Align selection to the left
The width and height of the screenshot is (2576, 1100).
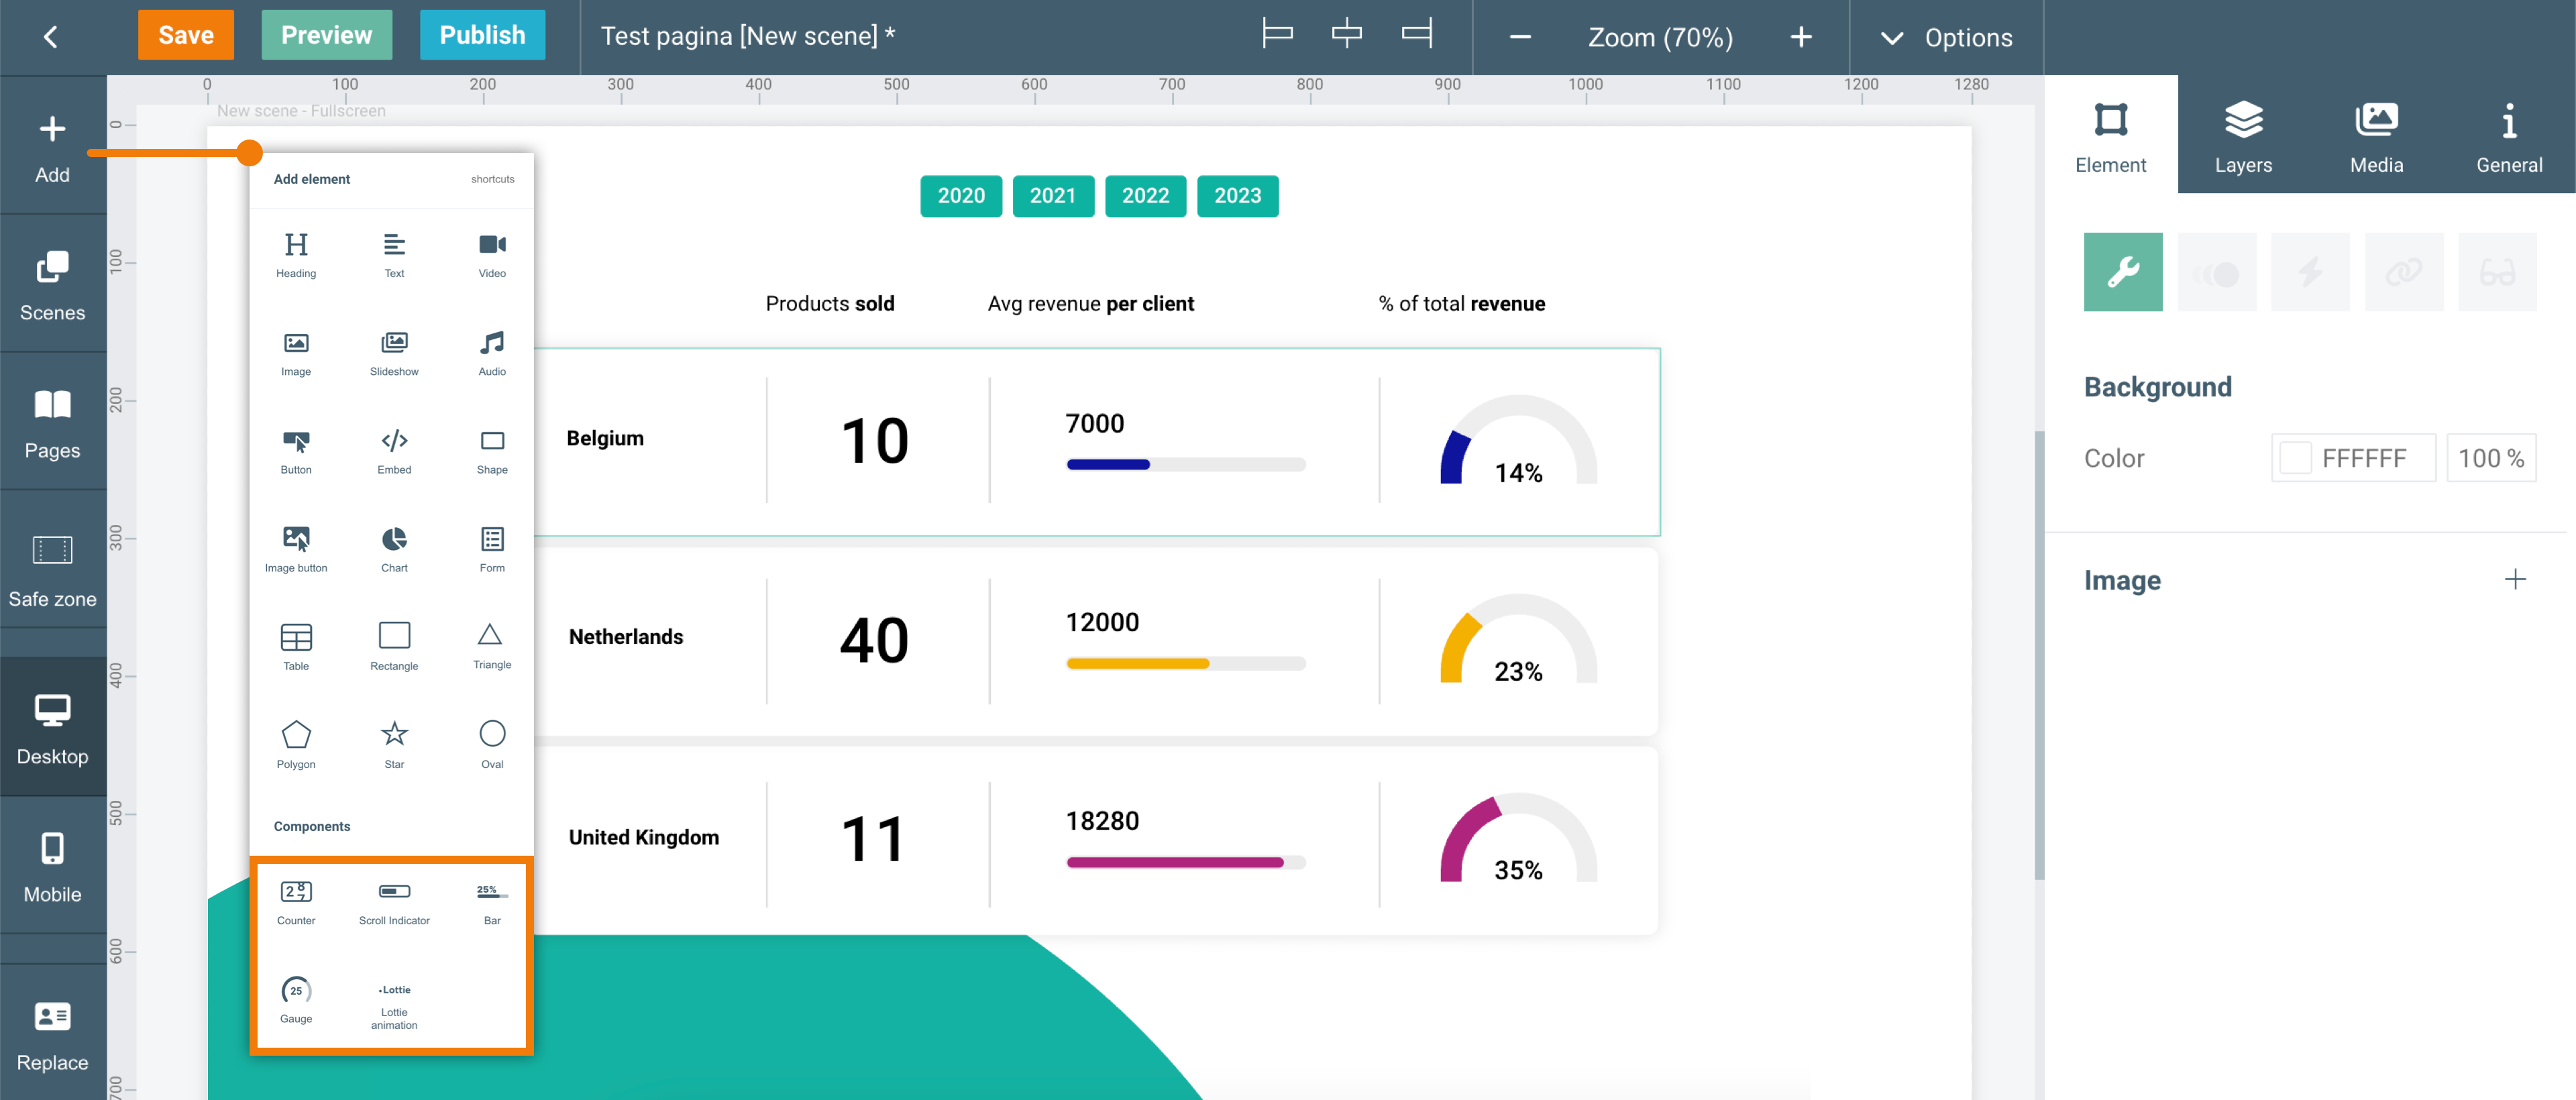[1277, 34]
